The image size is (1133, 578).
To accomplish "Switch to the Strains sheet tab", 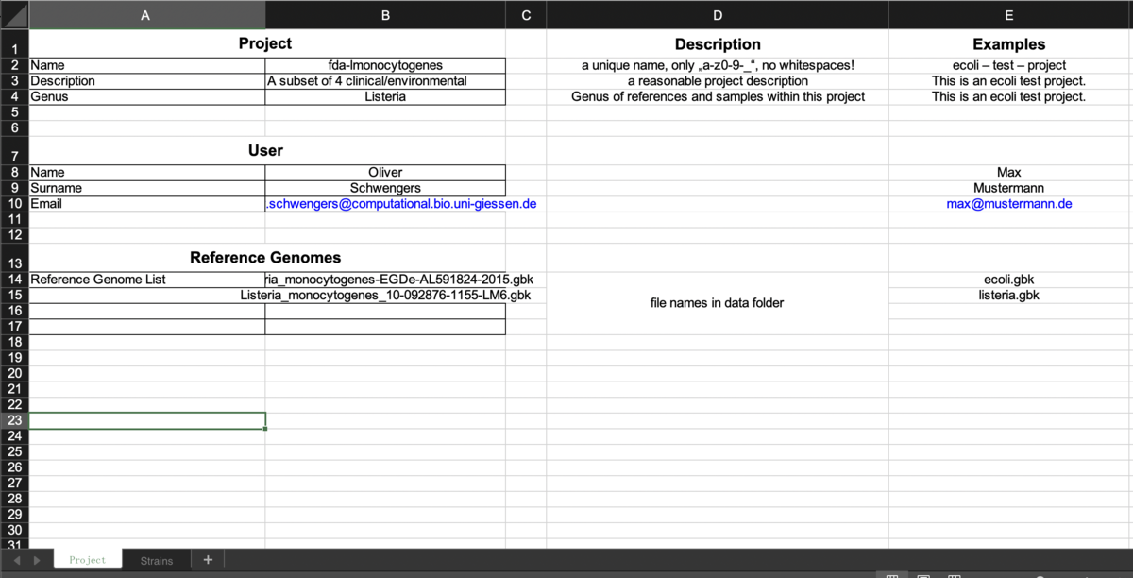I will (157, 561).
